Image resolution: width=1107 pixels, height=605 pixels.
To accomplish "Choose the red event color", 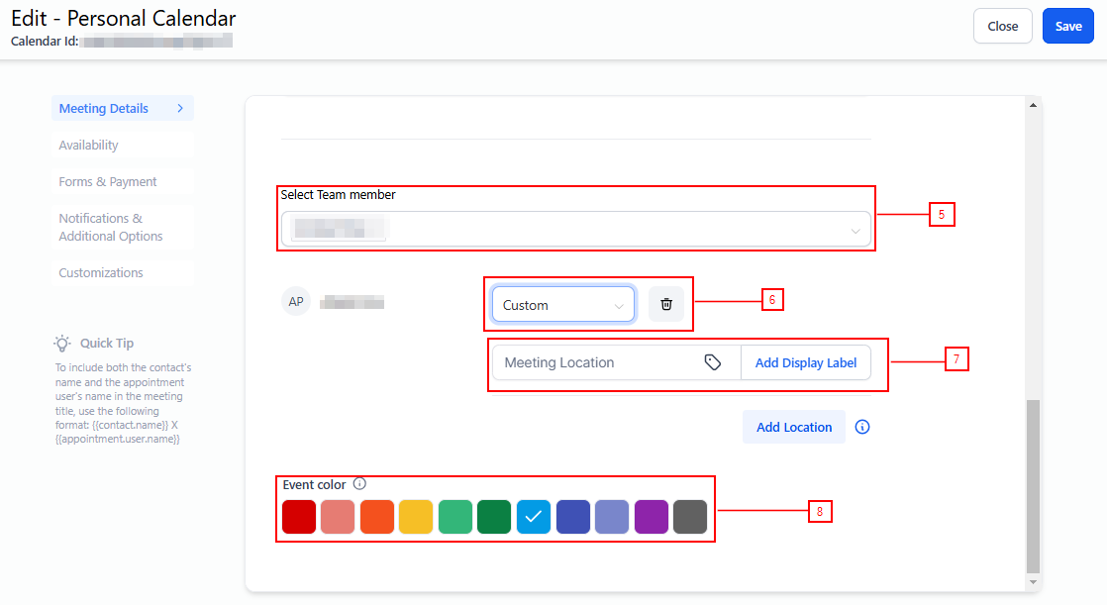I will pos(299,517).
